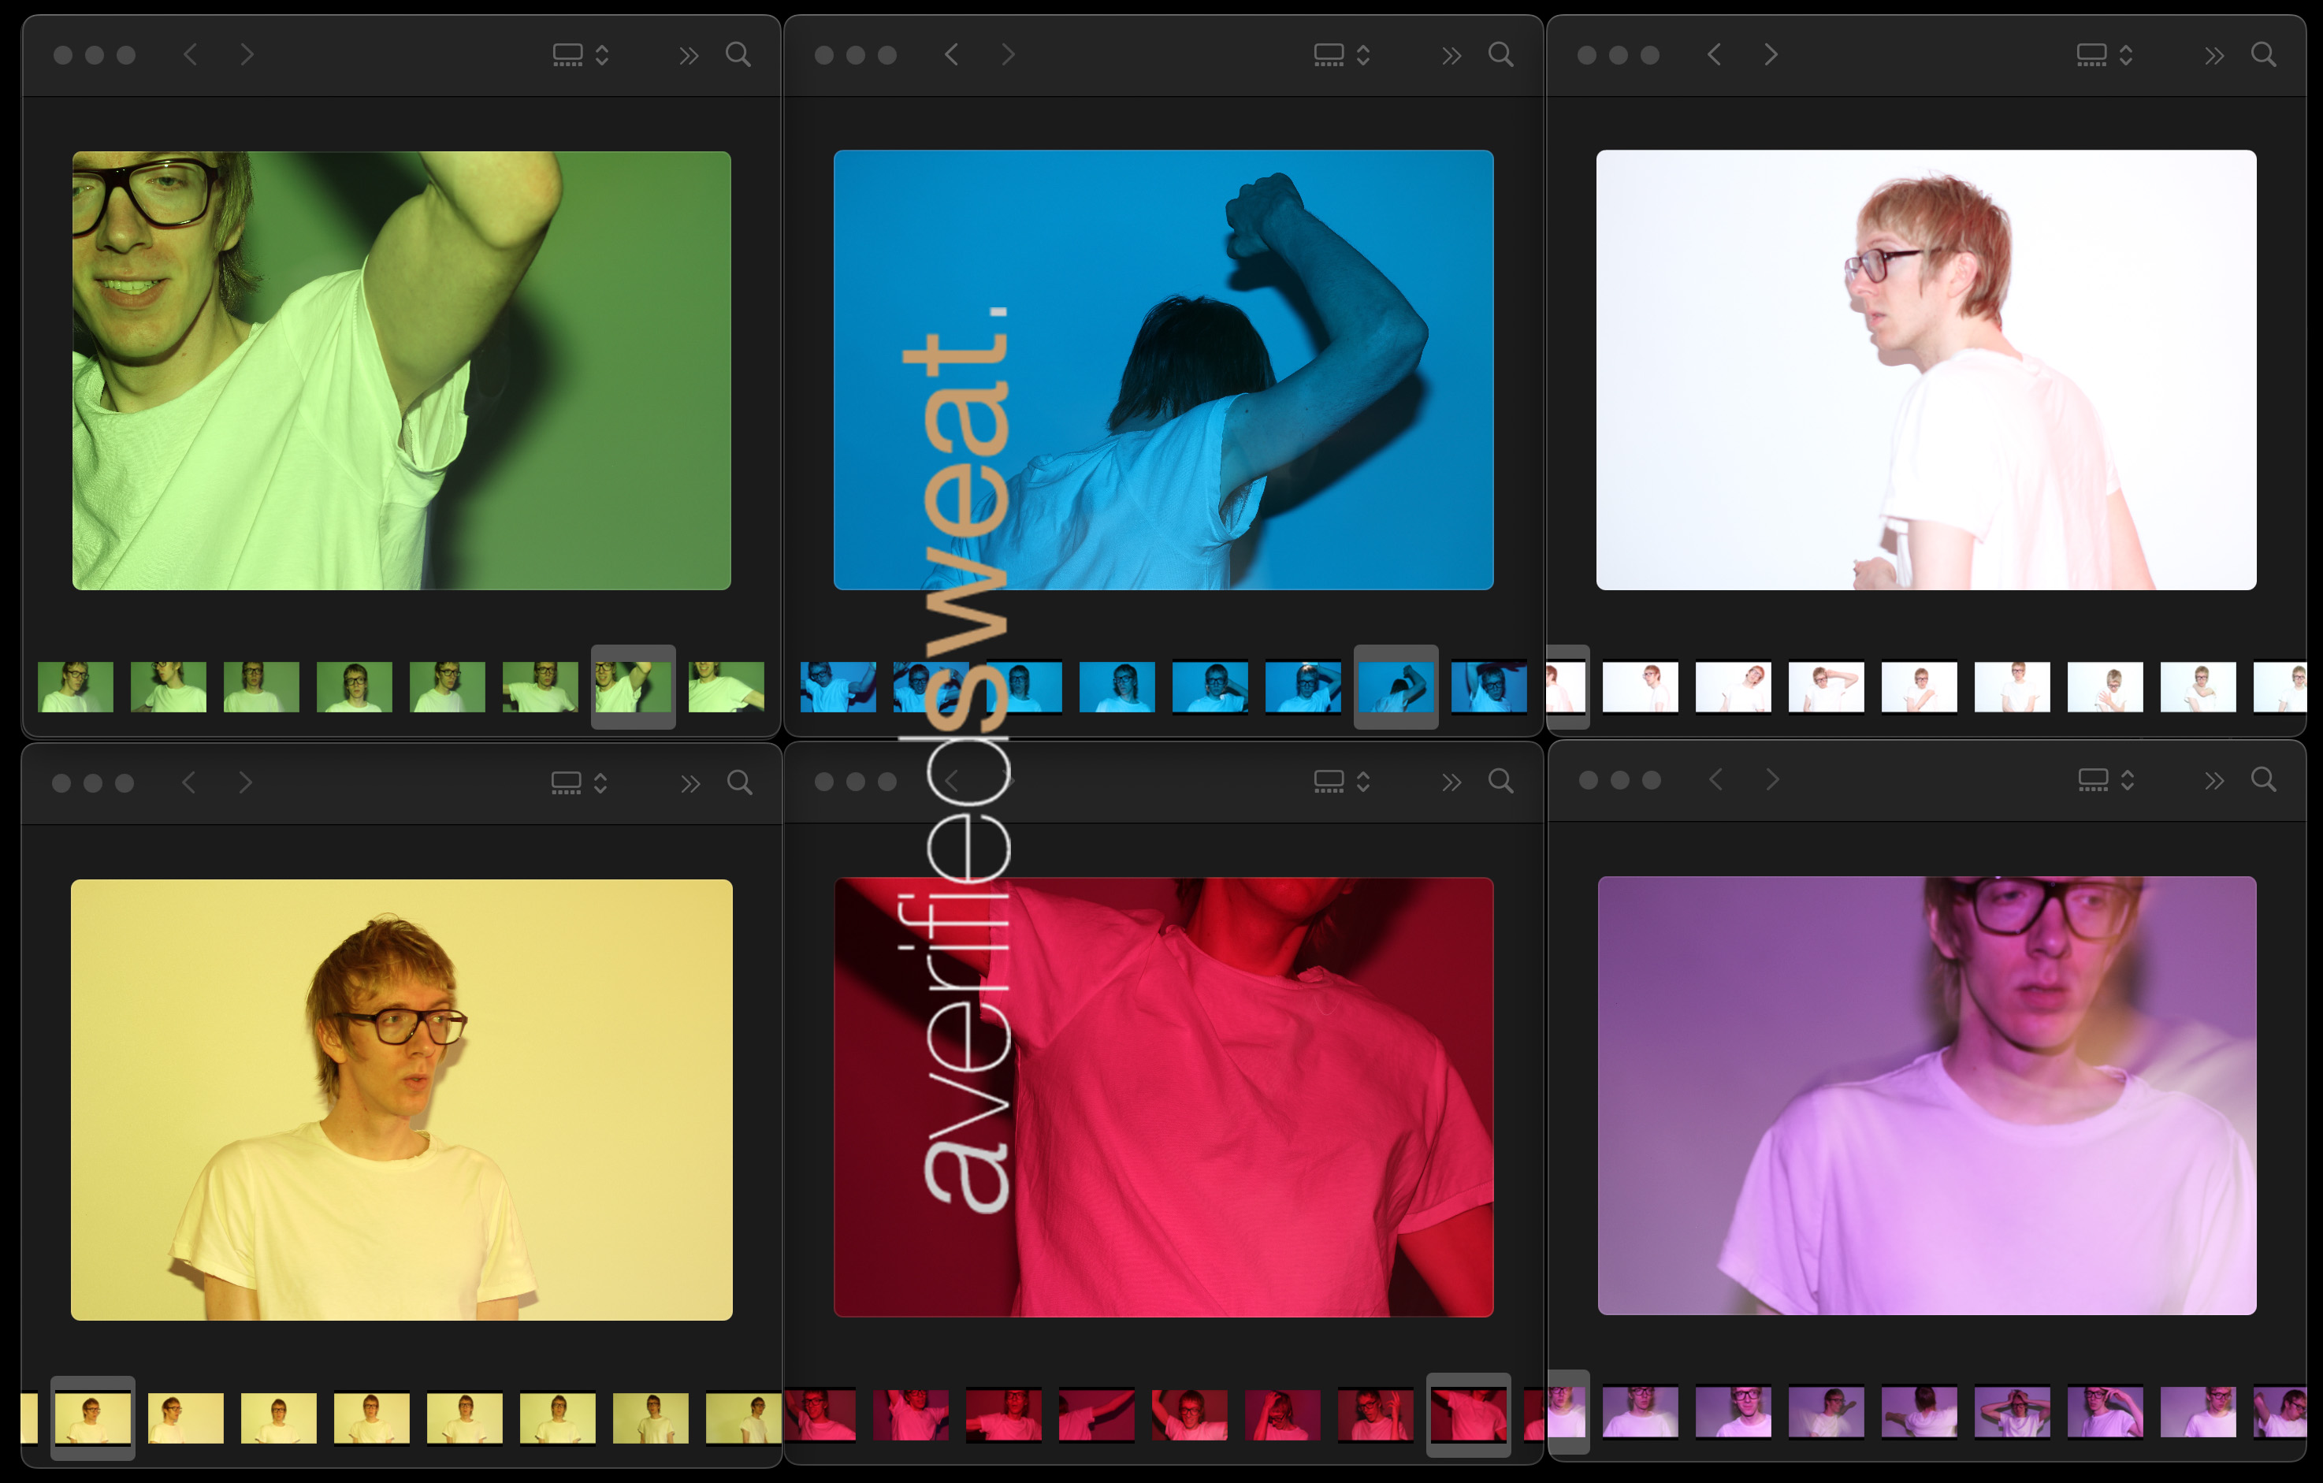Viewport: 2323px width, 1483px height.
Task: Open view mode menu in blue photo window
Action: pyautogui.click(x=1341, y=55)
